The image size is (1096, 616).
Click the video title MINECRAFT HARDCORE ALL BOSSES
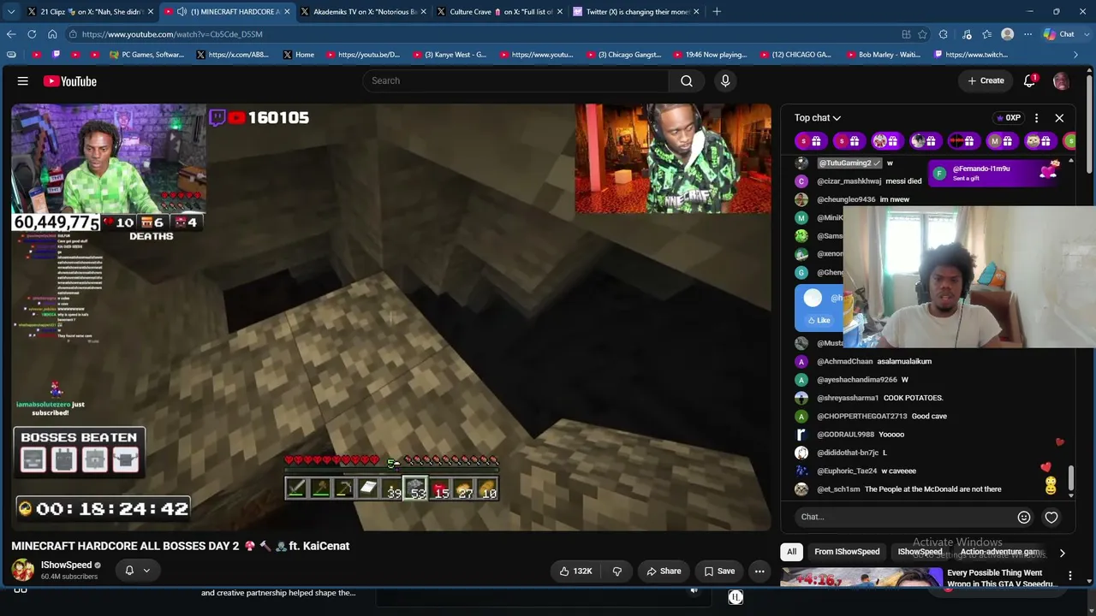coord(180,546)
